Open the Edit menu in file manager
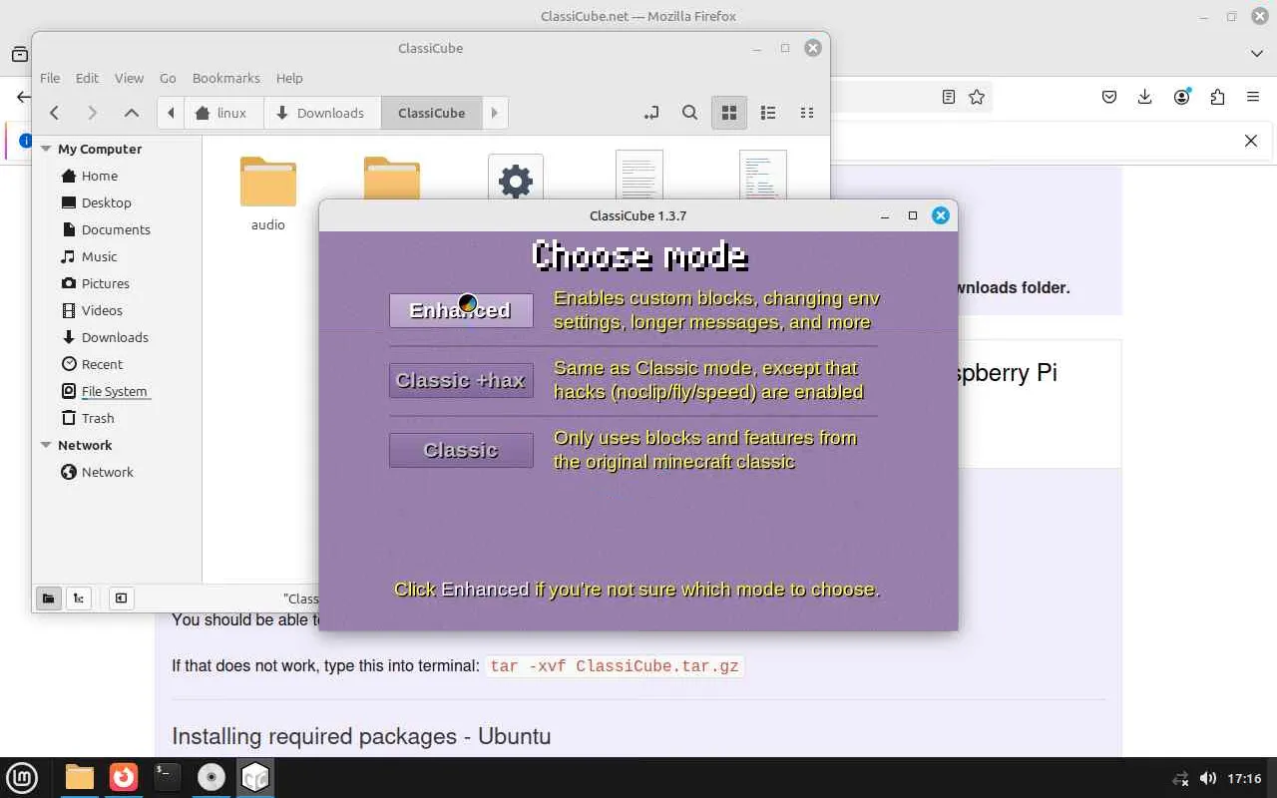The height and width of the screenshot is (798, 1277). coord(87,78)
